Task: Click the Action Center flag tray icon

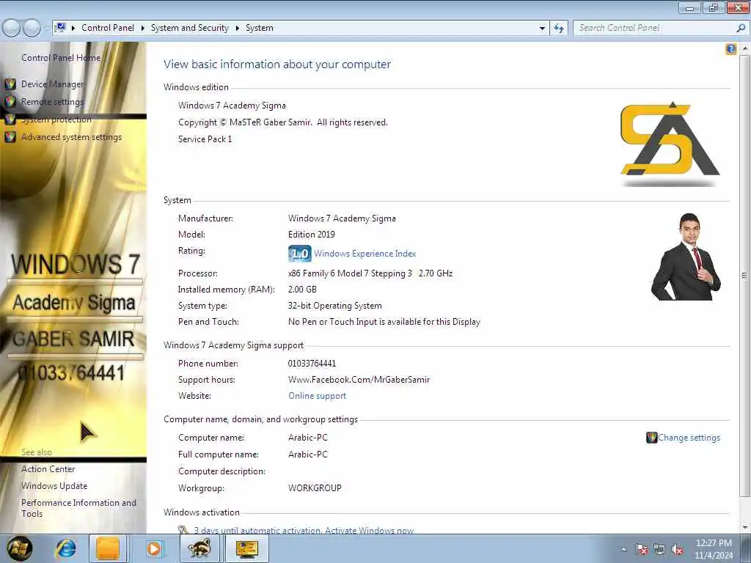Action: [x=641, y=550]
